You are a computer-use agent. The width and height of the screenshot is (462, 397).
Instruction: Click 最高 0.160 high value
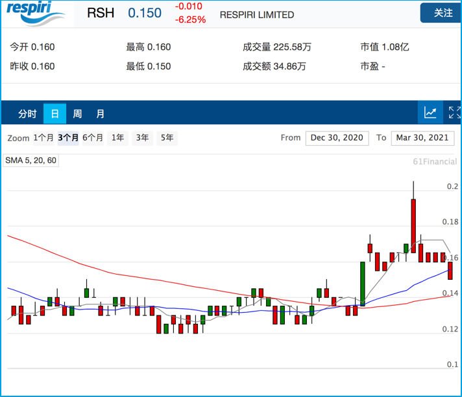pyautogui.click(x=149, y=47)
